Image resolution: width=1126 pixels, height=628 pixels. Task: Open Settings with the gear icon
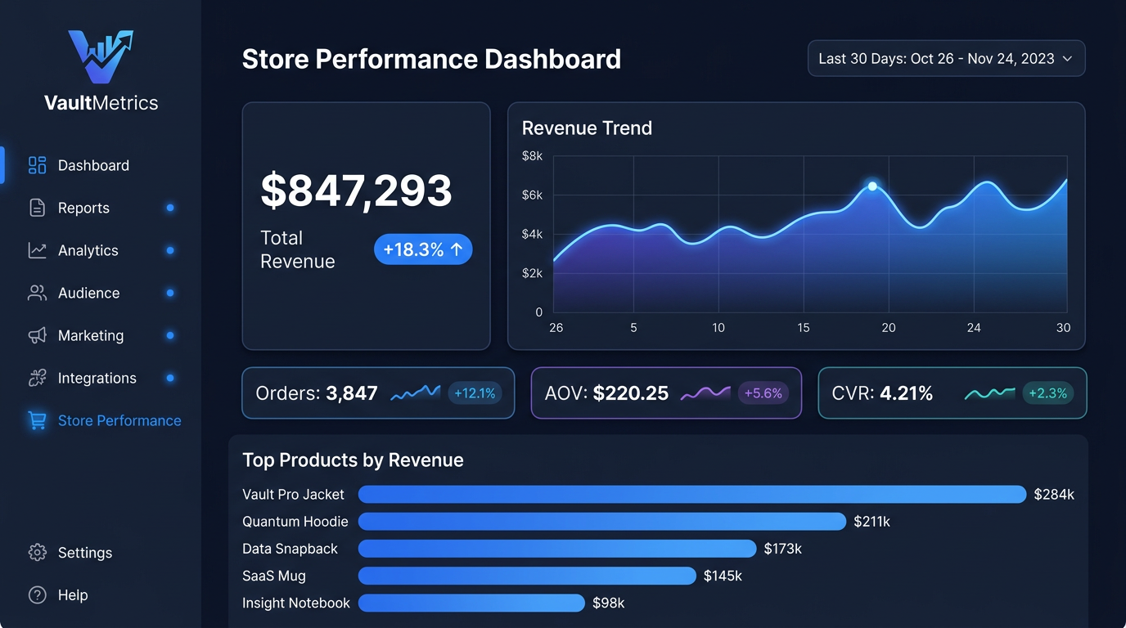pos(37,553)
